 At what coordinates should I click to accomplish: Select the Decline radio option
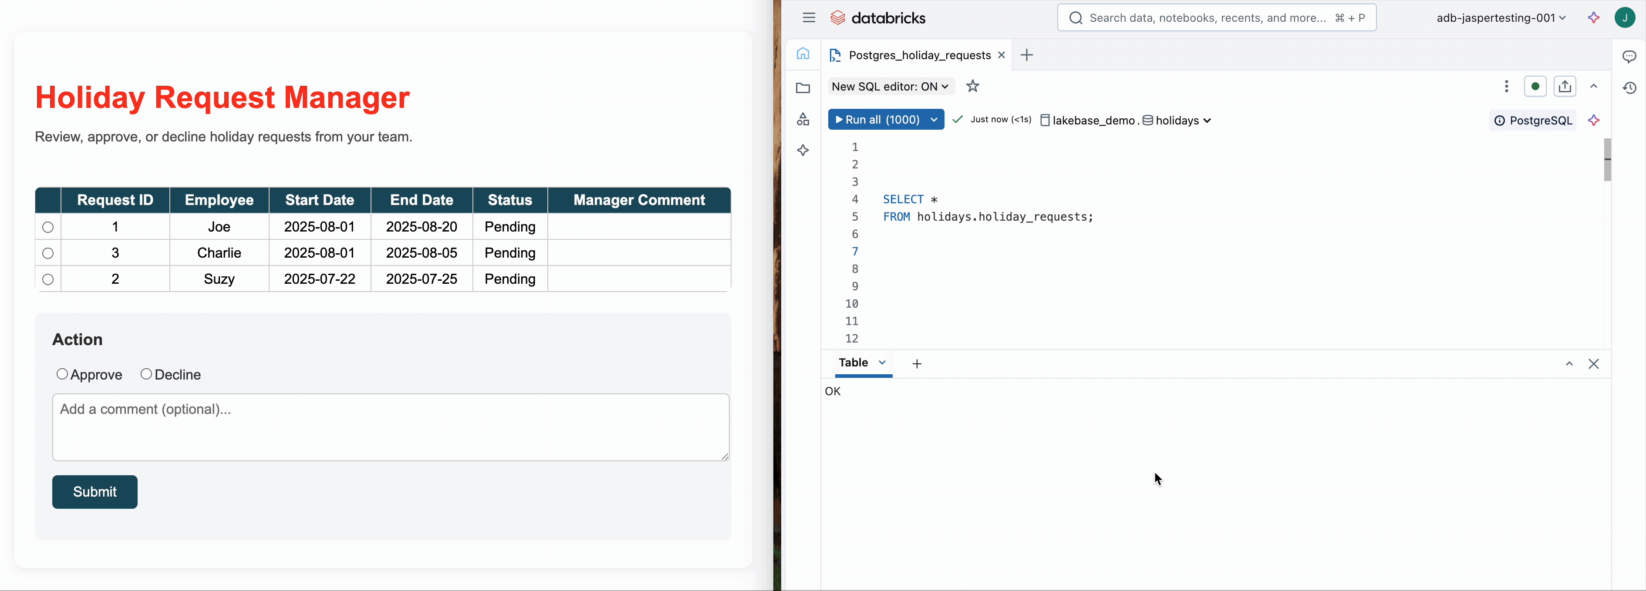point(146,374)
